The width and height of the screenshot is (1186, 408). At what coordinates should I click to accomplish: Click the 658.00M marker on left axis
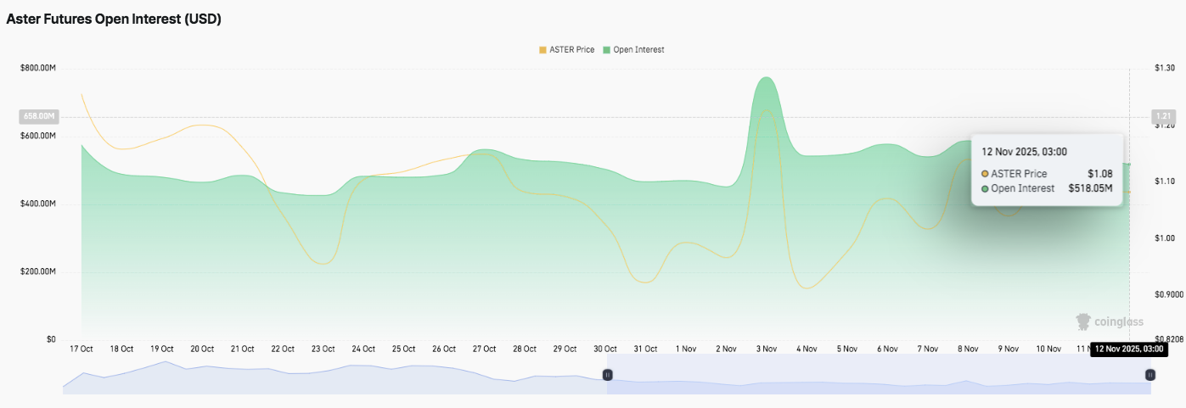38,116
